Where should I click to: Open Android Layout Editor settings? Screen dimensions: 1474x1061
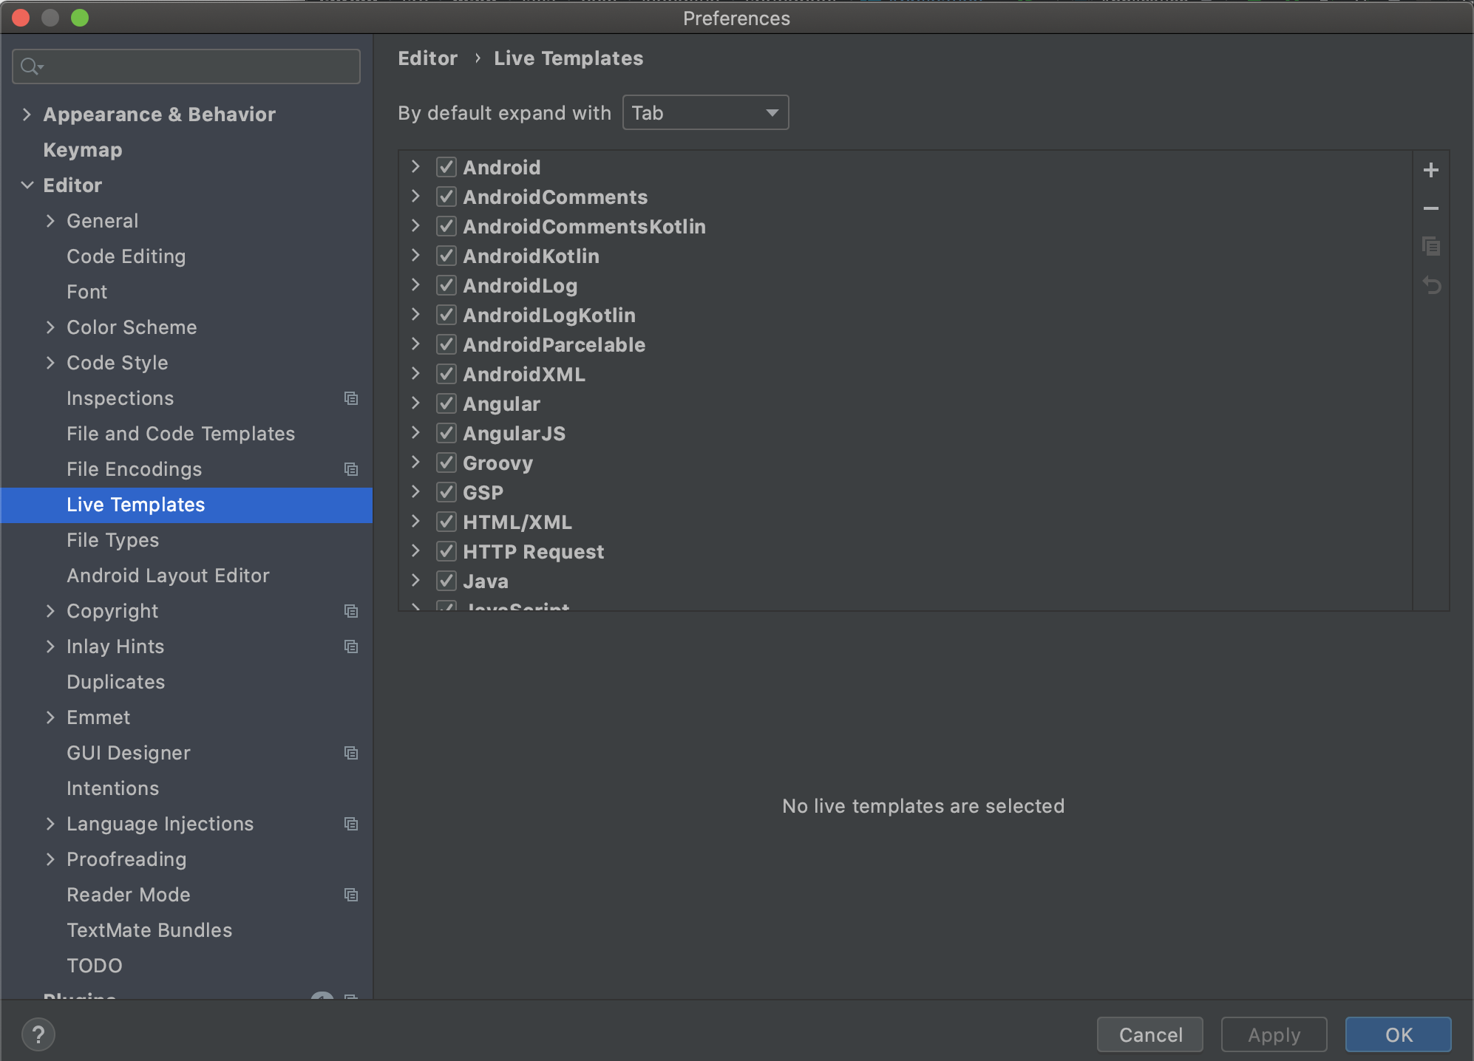(x=169, y=576)
